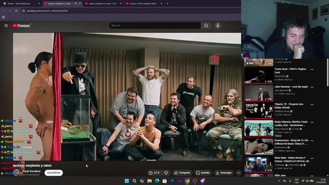Mute the tab via the speaker icon

point(76,4)
